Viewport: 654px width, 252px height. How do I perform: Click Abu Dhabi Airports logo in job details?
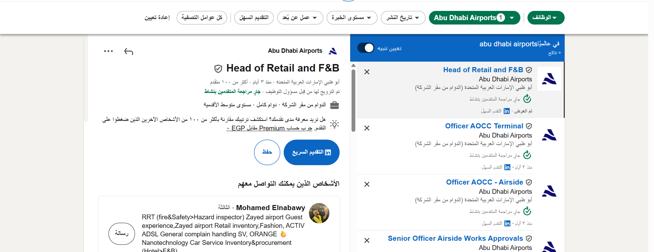pos(333,51)
